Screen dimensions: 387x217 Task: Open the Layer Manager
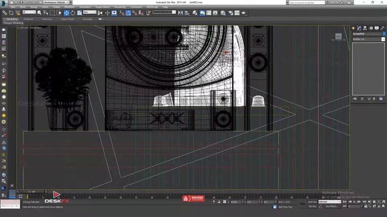coord(195,13)
